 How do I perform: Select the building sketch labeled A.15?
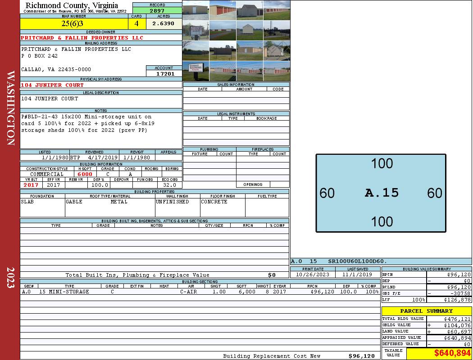(x=381, y=193)
